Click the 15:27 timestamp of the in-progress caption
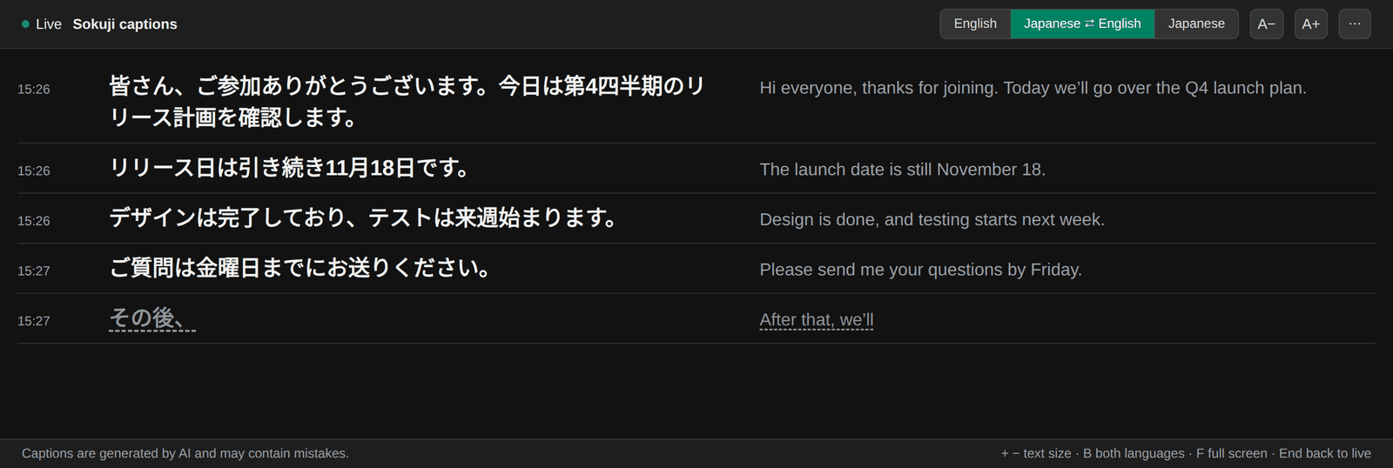The image size is (1393, 468). 34,321
